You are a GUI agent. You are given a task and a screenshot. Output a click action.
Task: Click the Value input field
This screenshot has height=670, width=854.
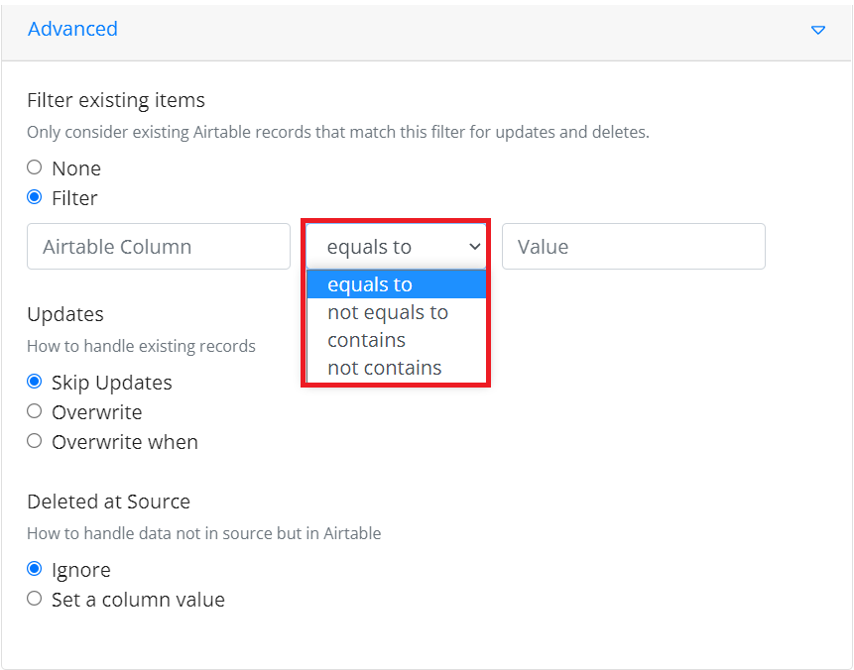[634, 247]
